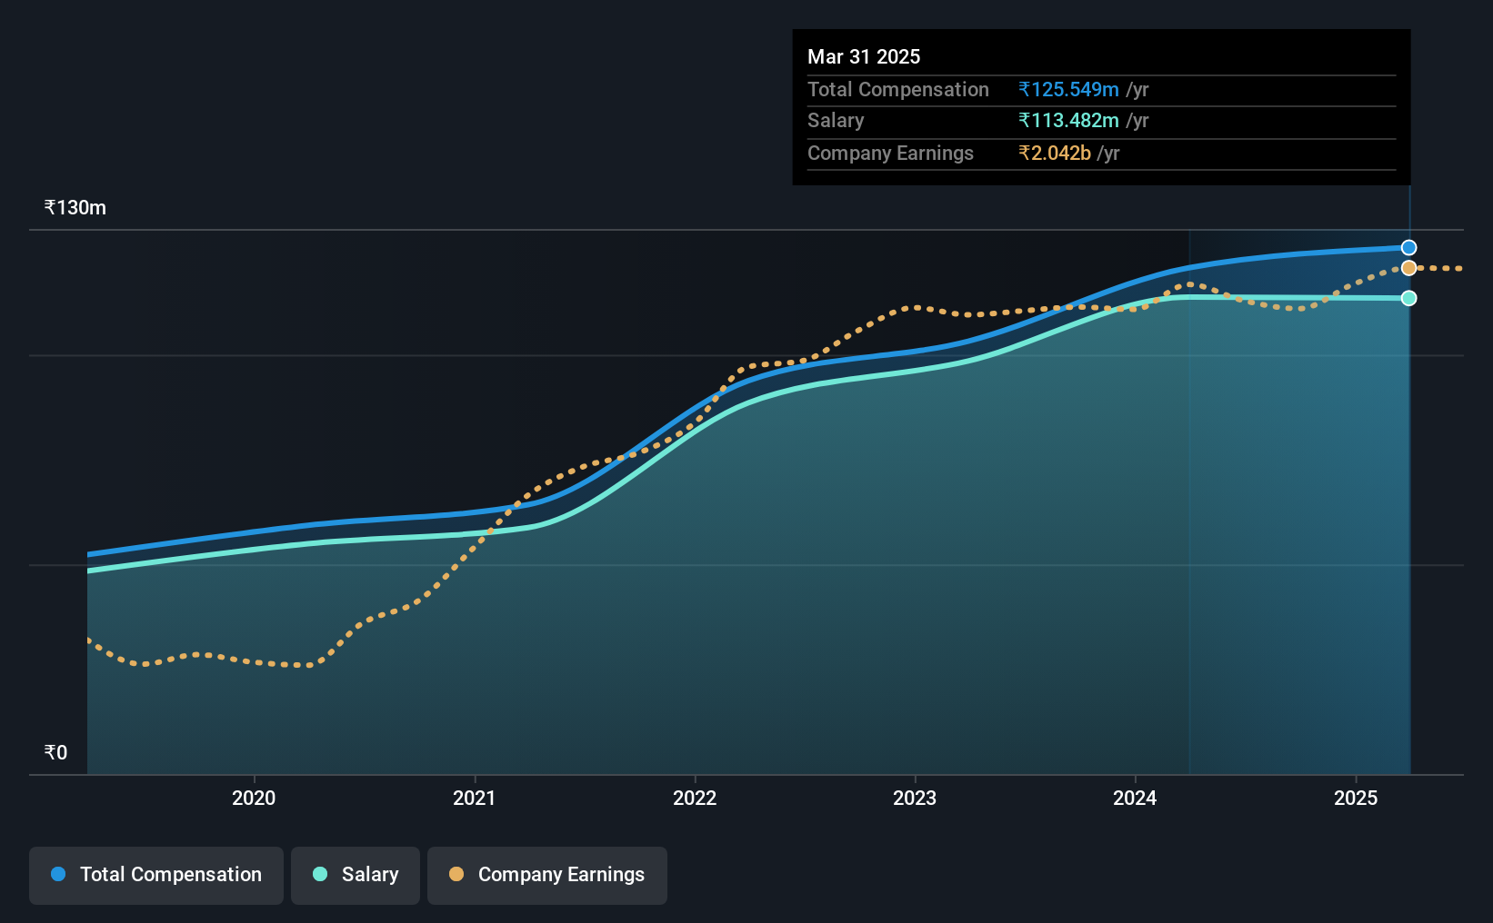This screenshot has height=923, width=1493.
Task: Select the 2023 x-axis label
Action: pyautogui.click(x=915, y=798)
